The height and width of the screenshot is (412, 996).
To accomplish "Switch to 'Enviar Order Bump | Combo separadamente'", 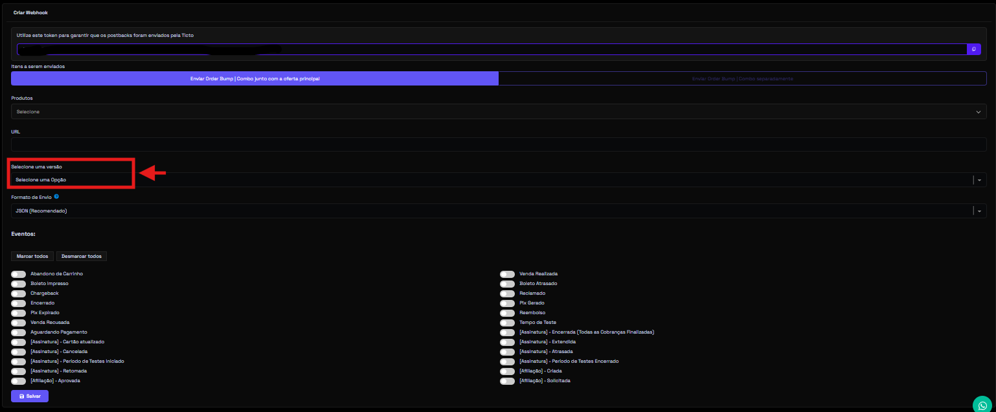I will pos(742,78).
